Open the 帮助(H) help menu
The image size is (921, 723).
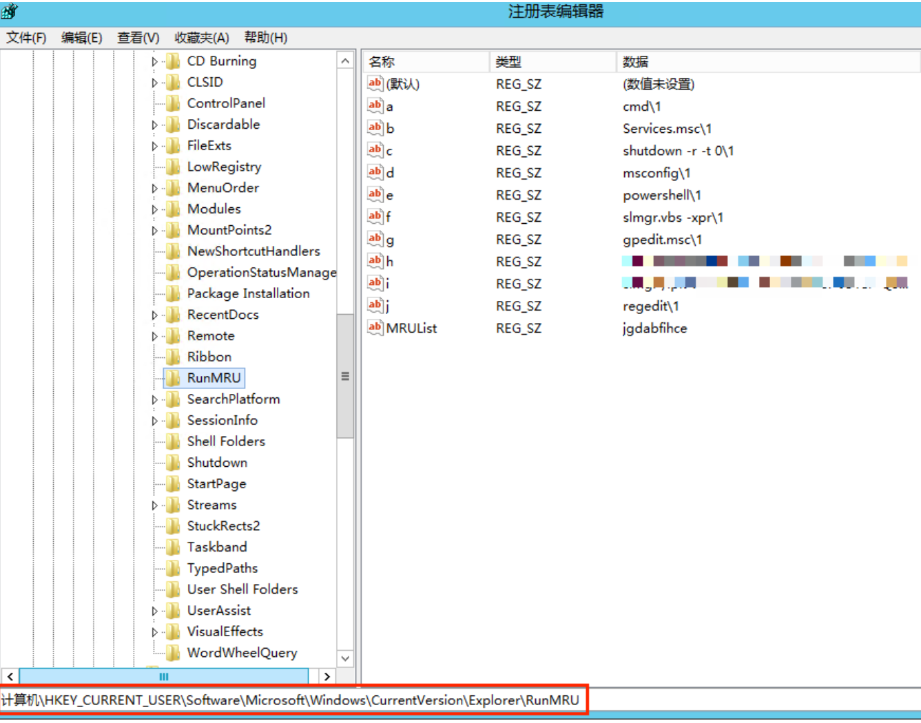(265, 38)
